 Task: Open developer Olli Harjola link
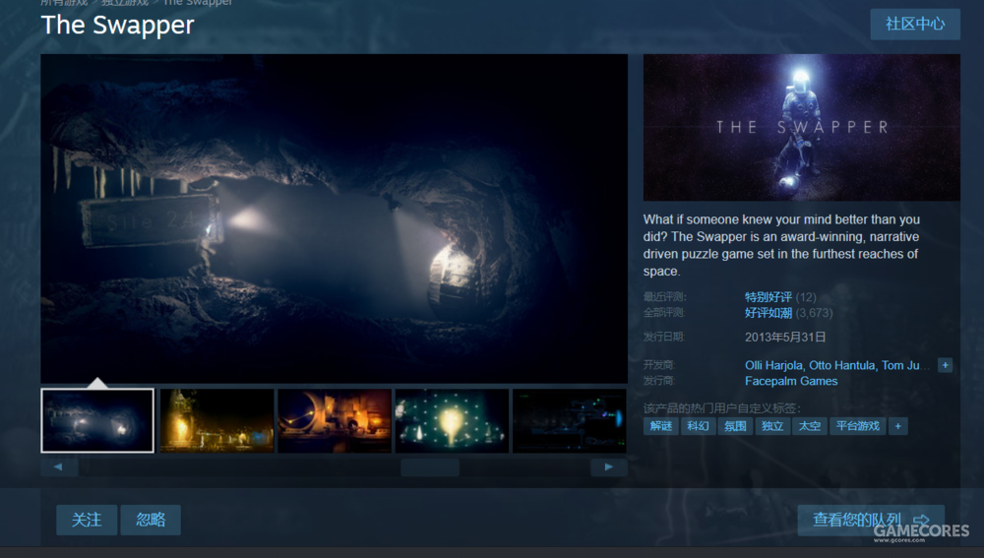(x=773, y=365)
